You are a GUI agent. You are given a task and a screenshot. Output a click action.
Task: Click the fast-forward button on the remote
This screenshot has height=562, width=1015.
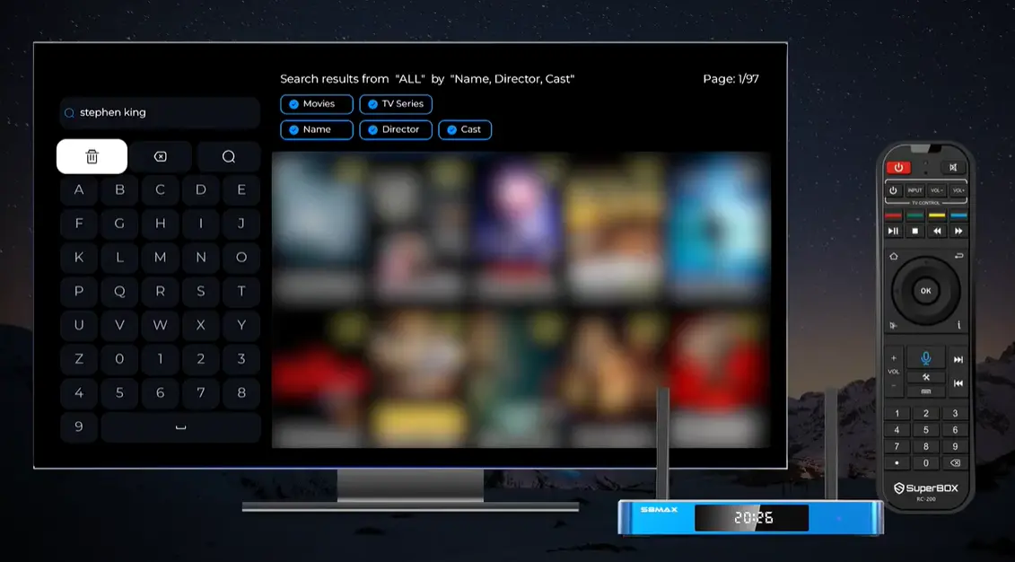958,231
